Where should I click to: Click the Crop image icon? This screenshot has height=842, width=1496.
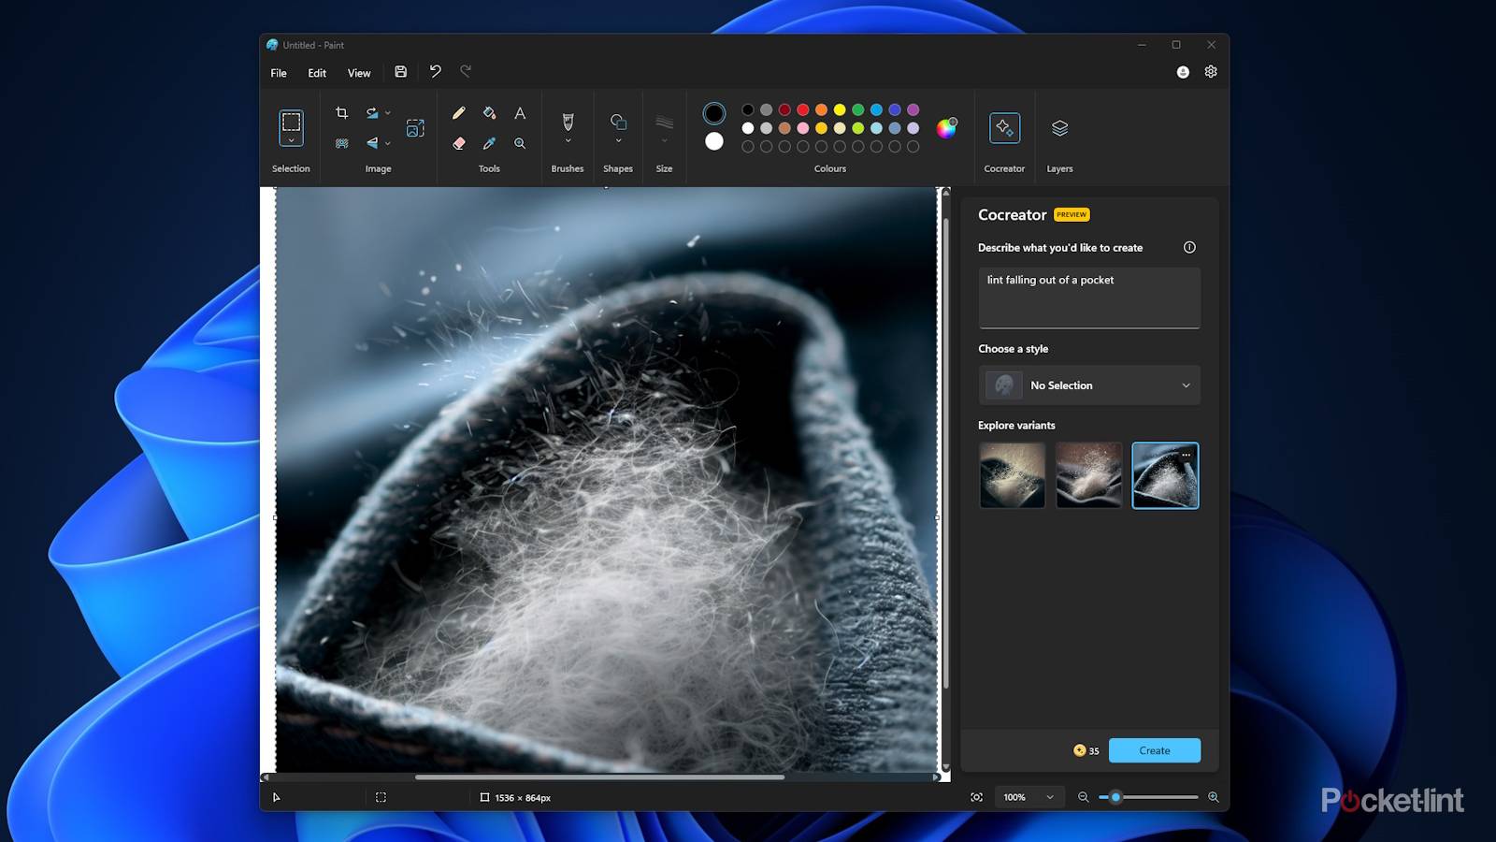point(341,113)
